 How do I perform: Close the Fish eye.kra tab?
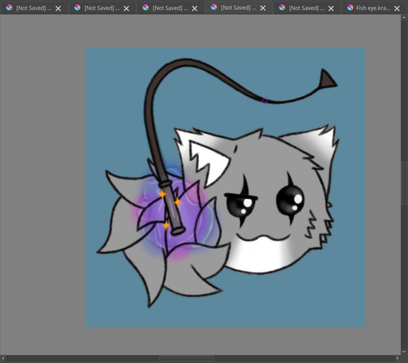[x=397, y=8]
